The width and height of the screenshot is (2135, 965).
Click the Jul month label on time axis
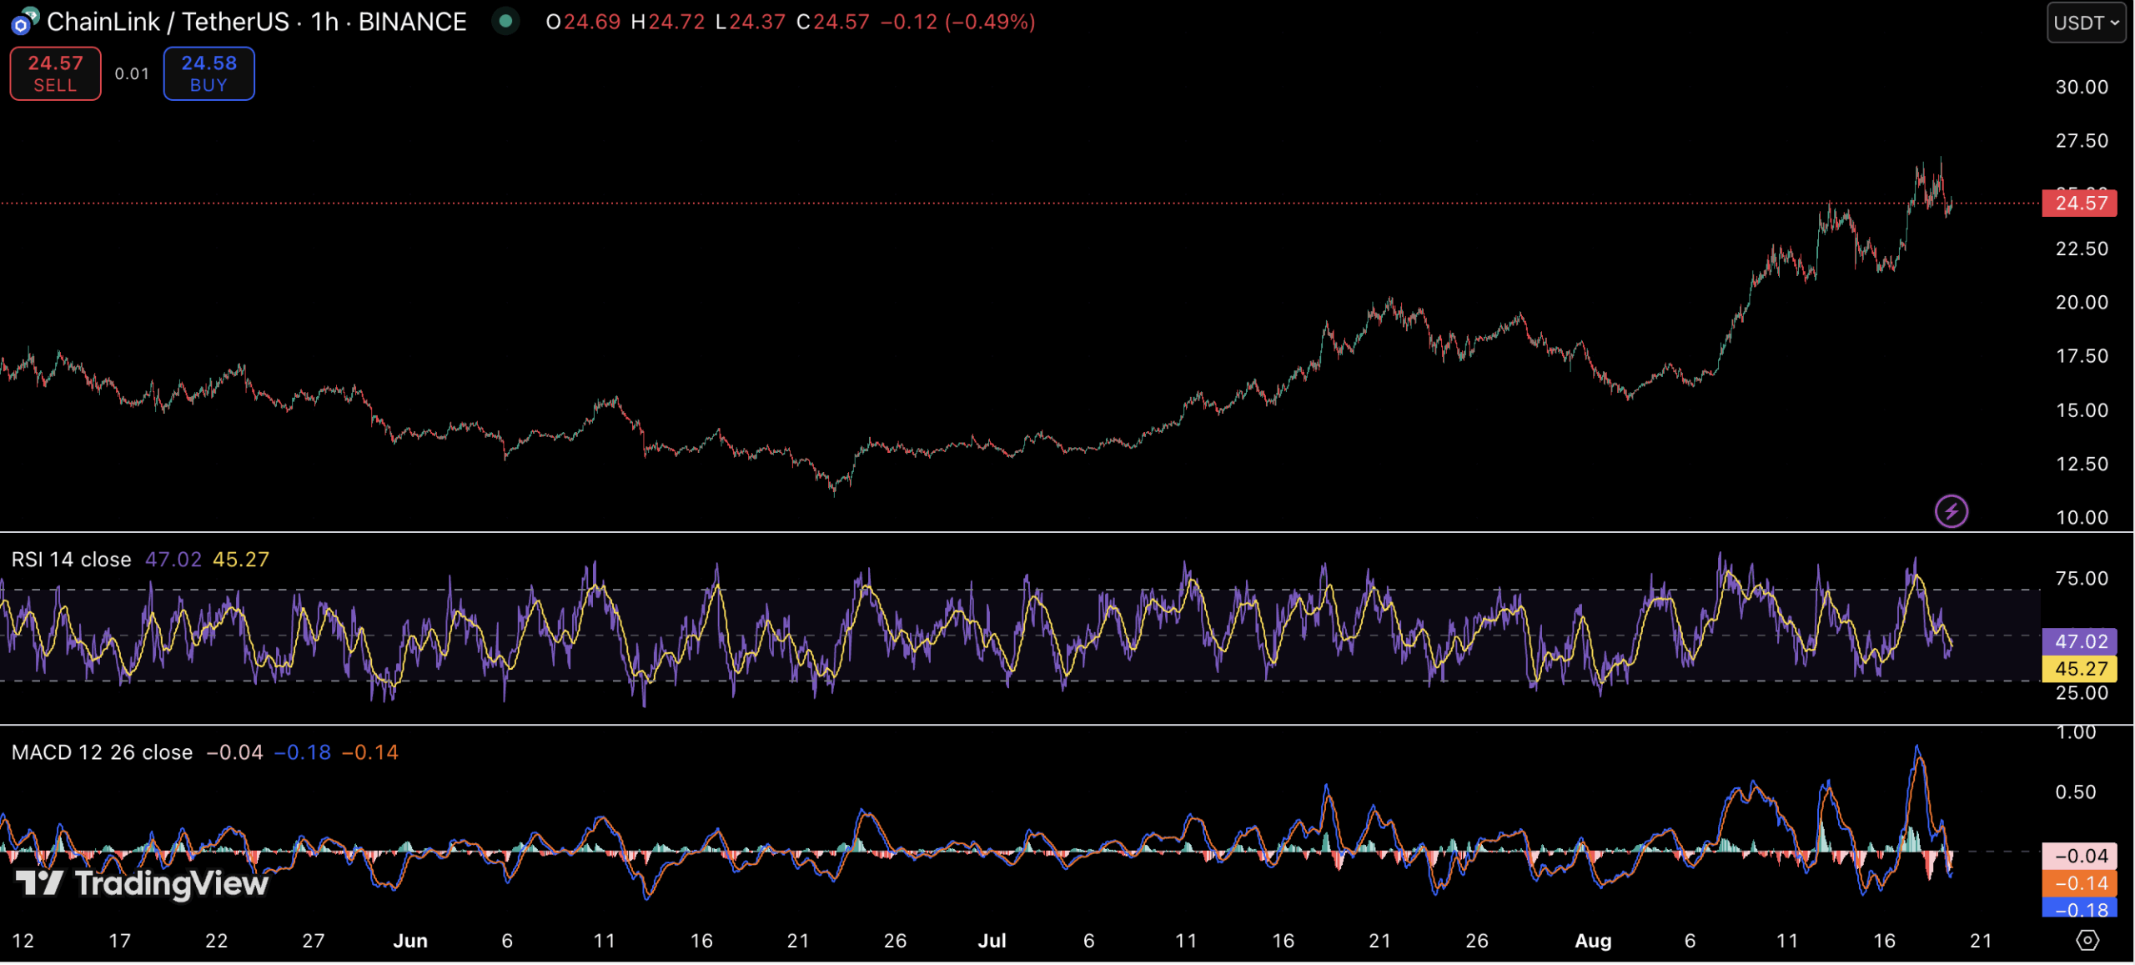point(992,941)
